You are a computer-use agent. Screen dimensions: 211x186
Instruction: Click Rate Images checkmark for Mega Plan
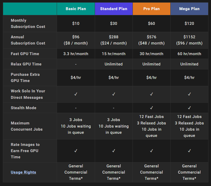[x=189, y=151]
